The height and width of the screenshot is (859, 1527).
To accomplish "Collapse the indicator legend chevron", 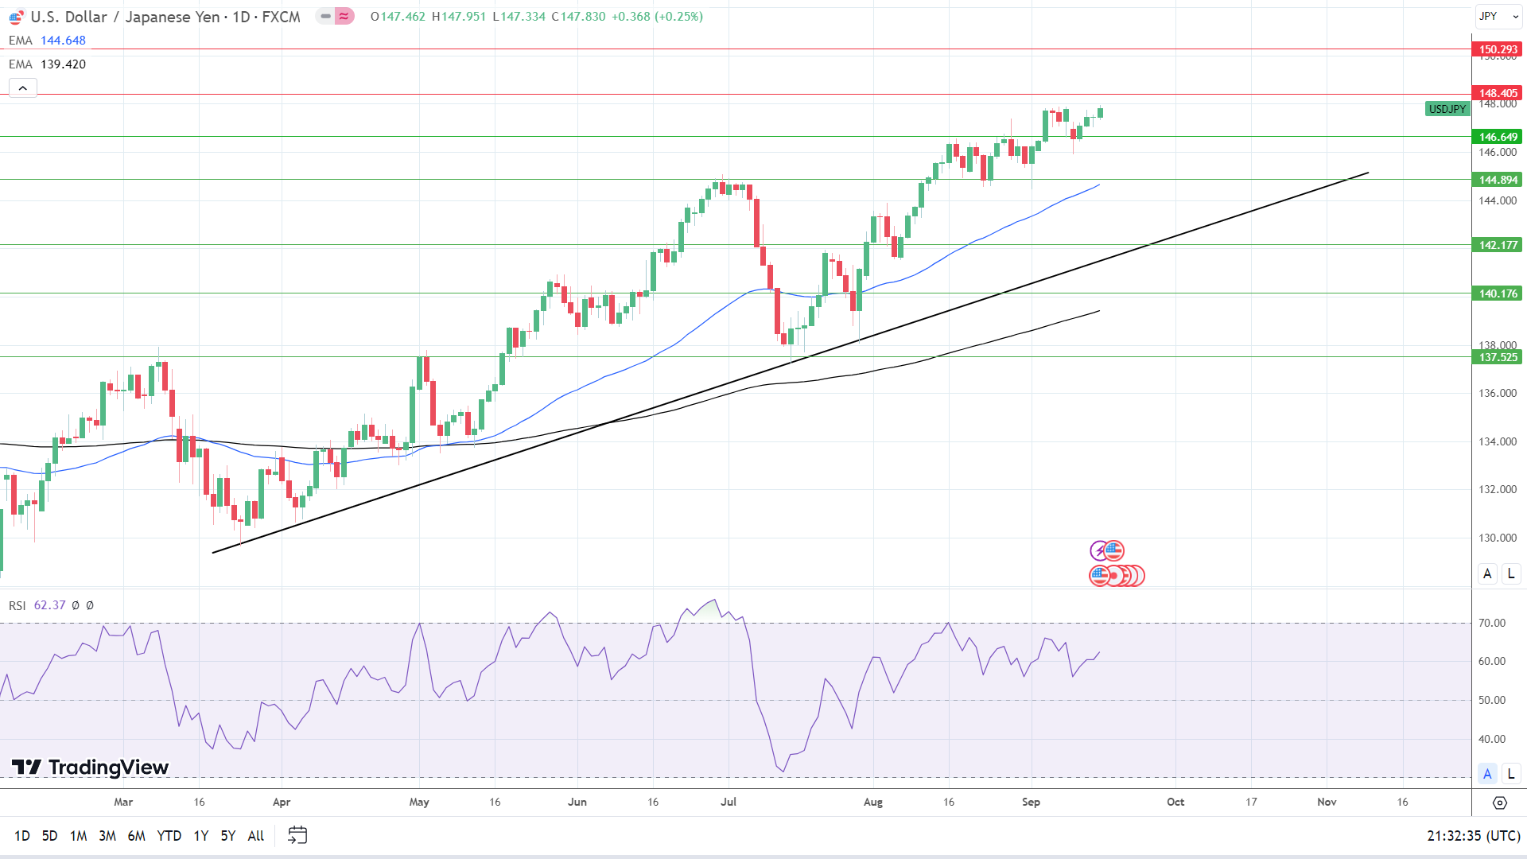I will pos(23,88).
